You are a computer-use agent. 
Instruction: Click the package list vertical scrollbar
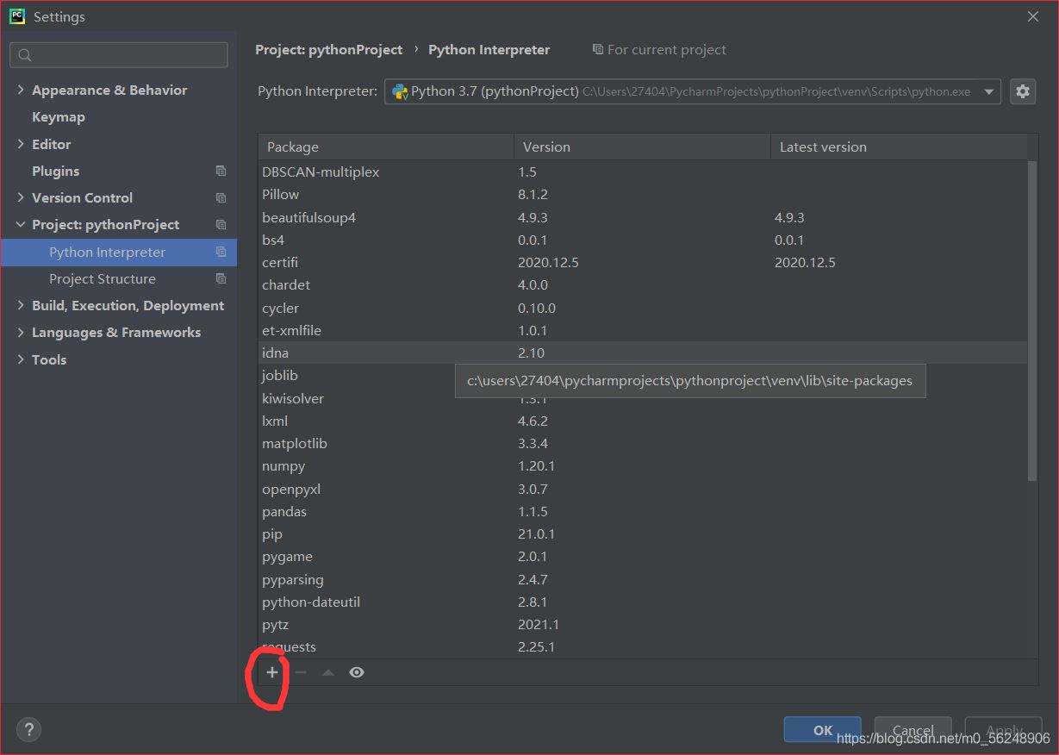tap(1032, 319)
